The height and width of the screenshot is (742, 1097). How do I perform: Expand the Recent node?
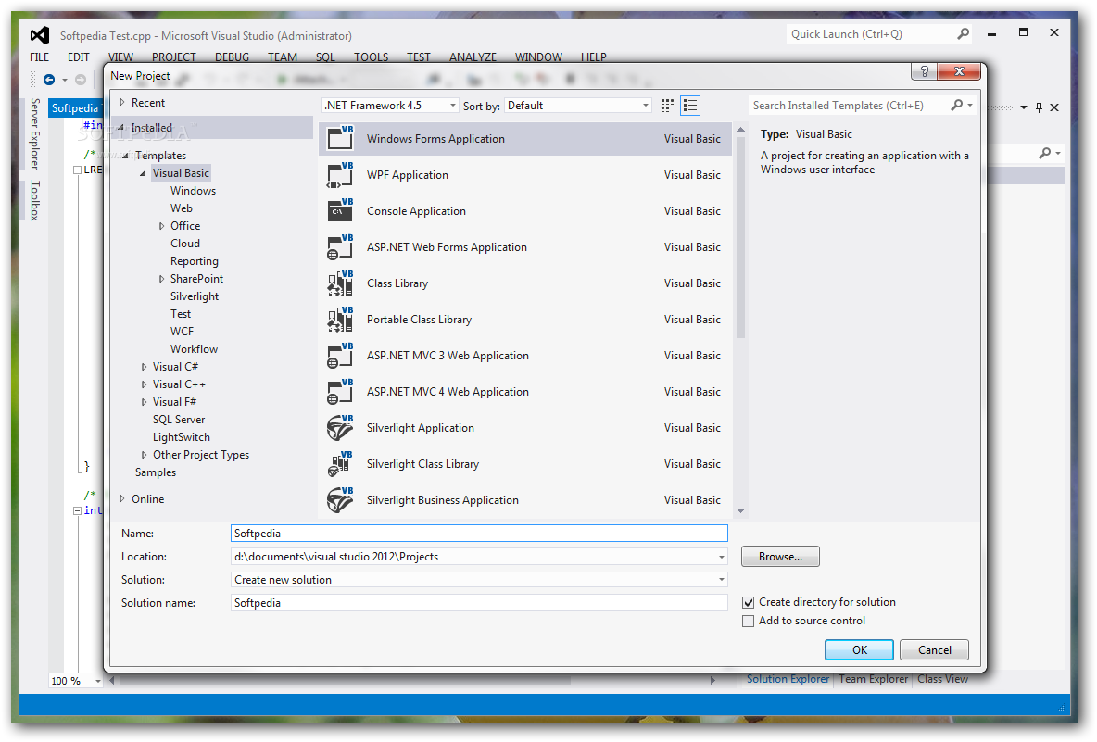tap(121, 102)
